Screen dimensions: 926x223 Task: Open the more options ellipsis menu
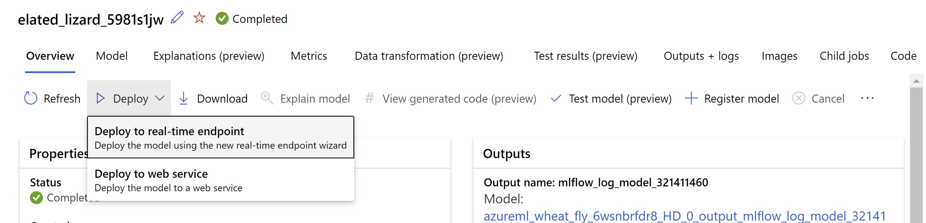[x=867, y=98]
